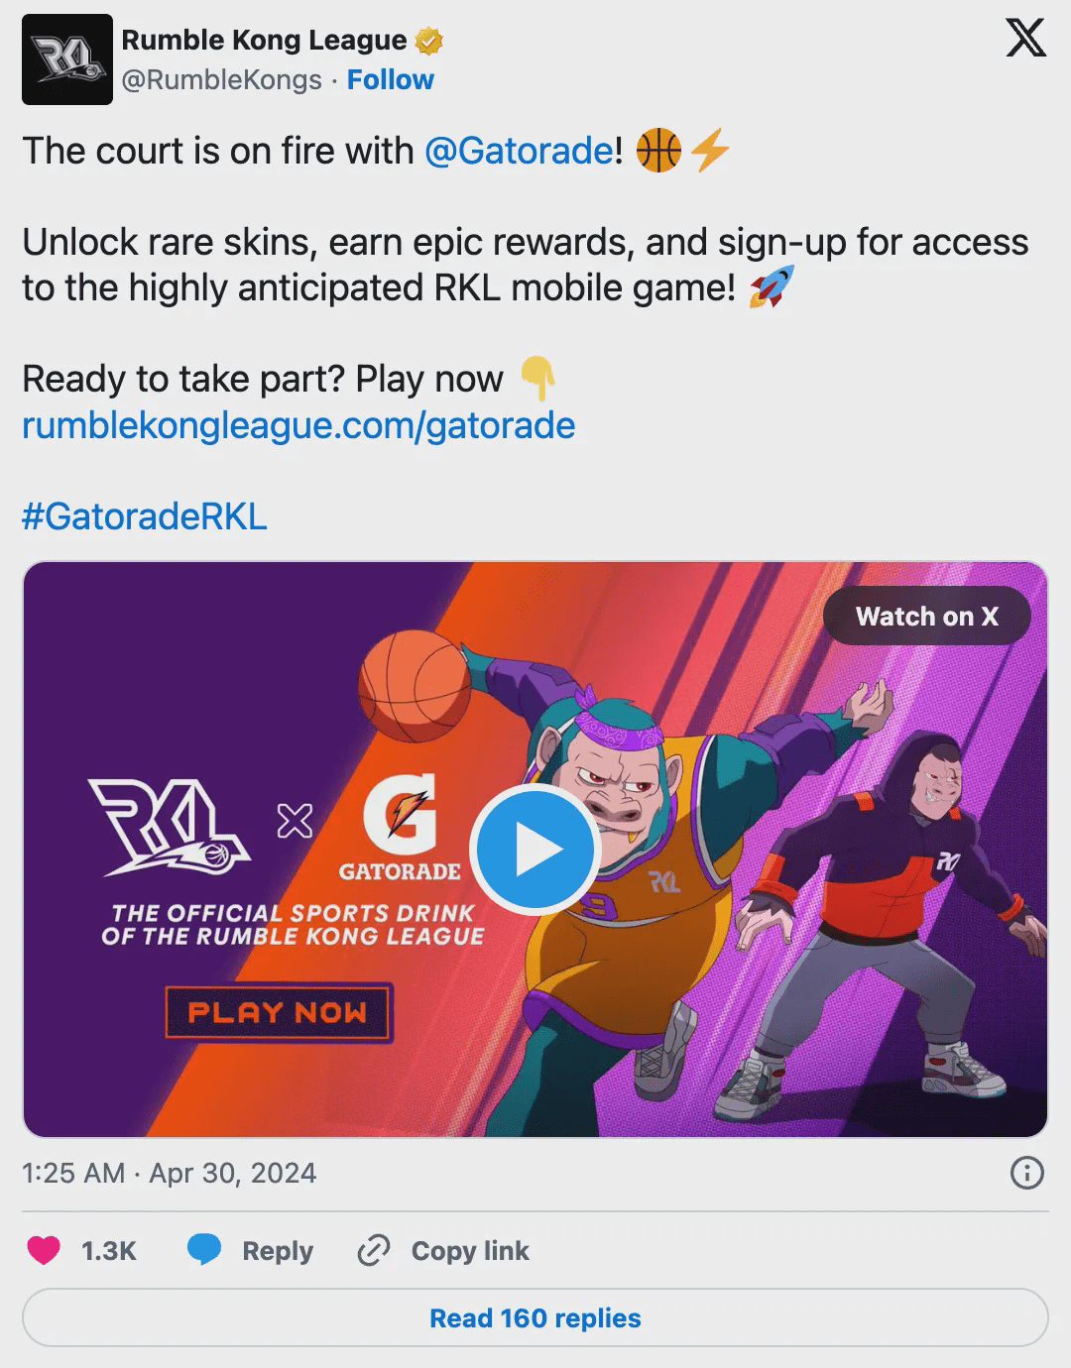This screenshot has width=1071, height=1368.
Task: Follow the RumbleKongs account
Action: coord(391,79)
